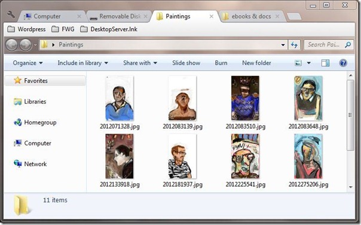
Task: Select Libraries in navigation pane
Action: tap(30, 102)
